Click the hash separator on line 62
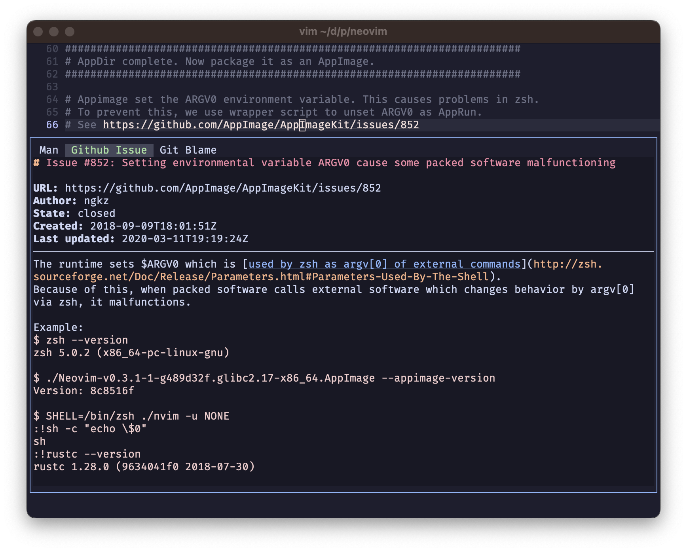The image size is (687, 551). point(292,74)
